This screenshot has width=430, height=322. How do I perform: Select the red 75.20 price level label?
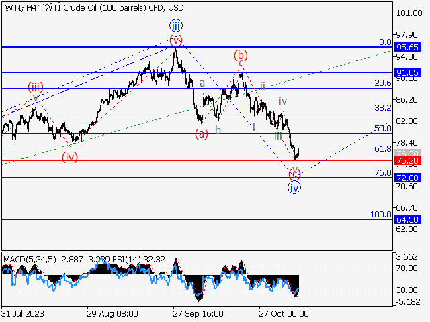point(407,161)
